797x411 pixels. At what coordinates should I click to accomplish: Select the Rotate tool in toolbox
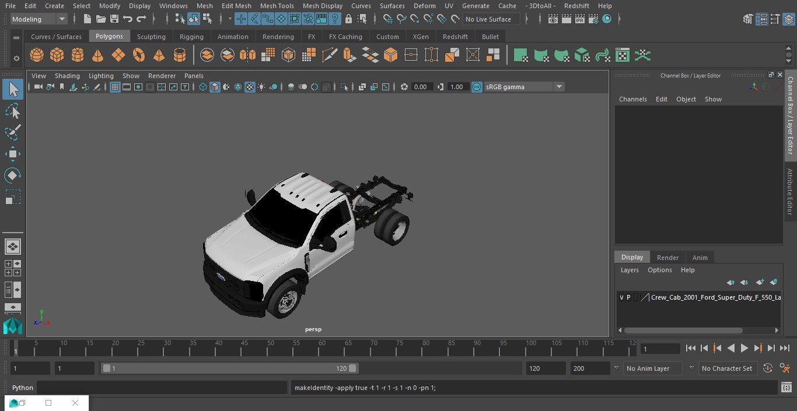(12, 175)
